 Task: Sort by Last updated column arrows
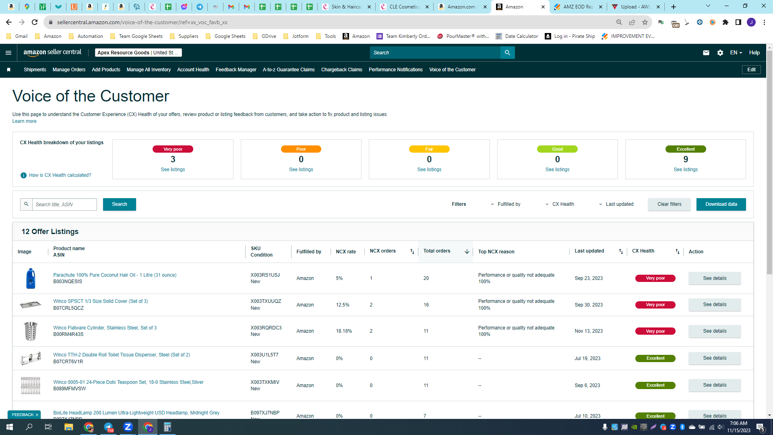[621, 251]
